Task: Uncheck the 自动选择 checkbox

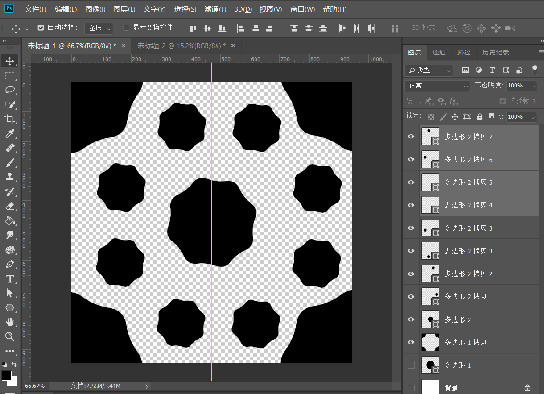Action: click(41, 28)
